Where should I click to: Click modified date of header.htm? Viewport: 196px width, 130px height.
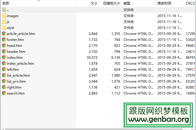170,52
